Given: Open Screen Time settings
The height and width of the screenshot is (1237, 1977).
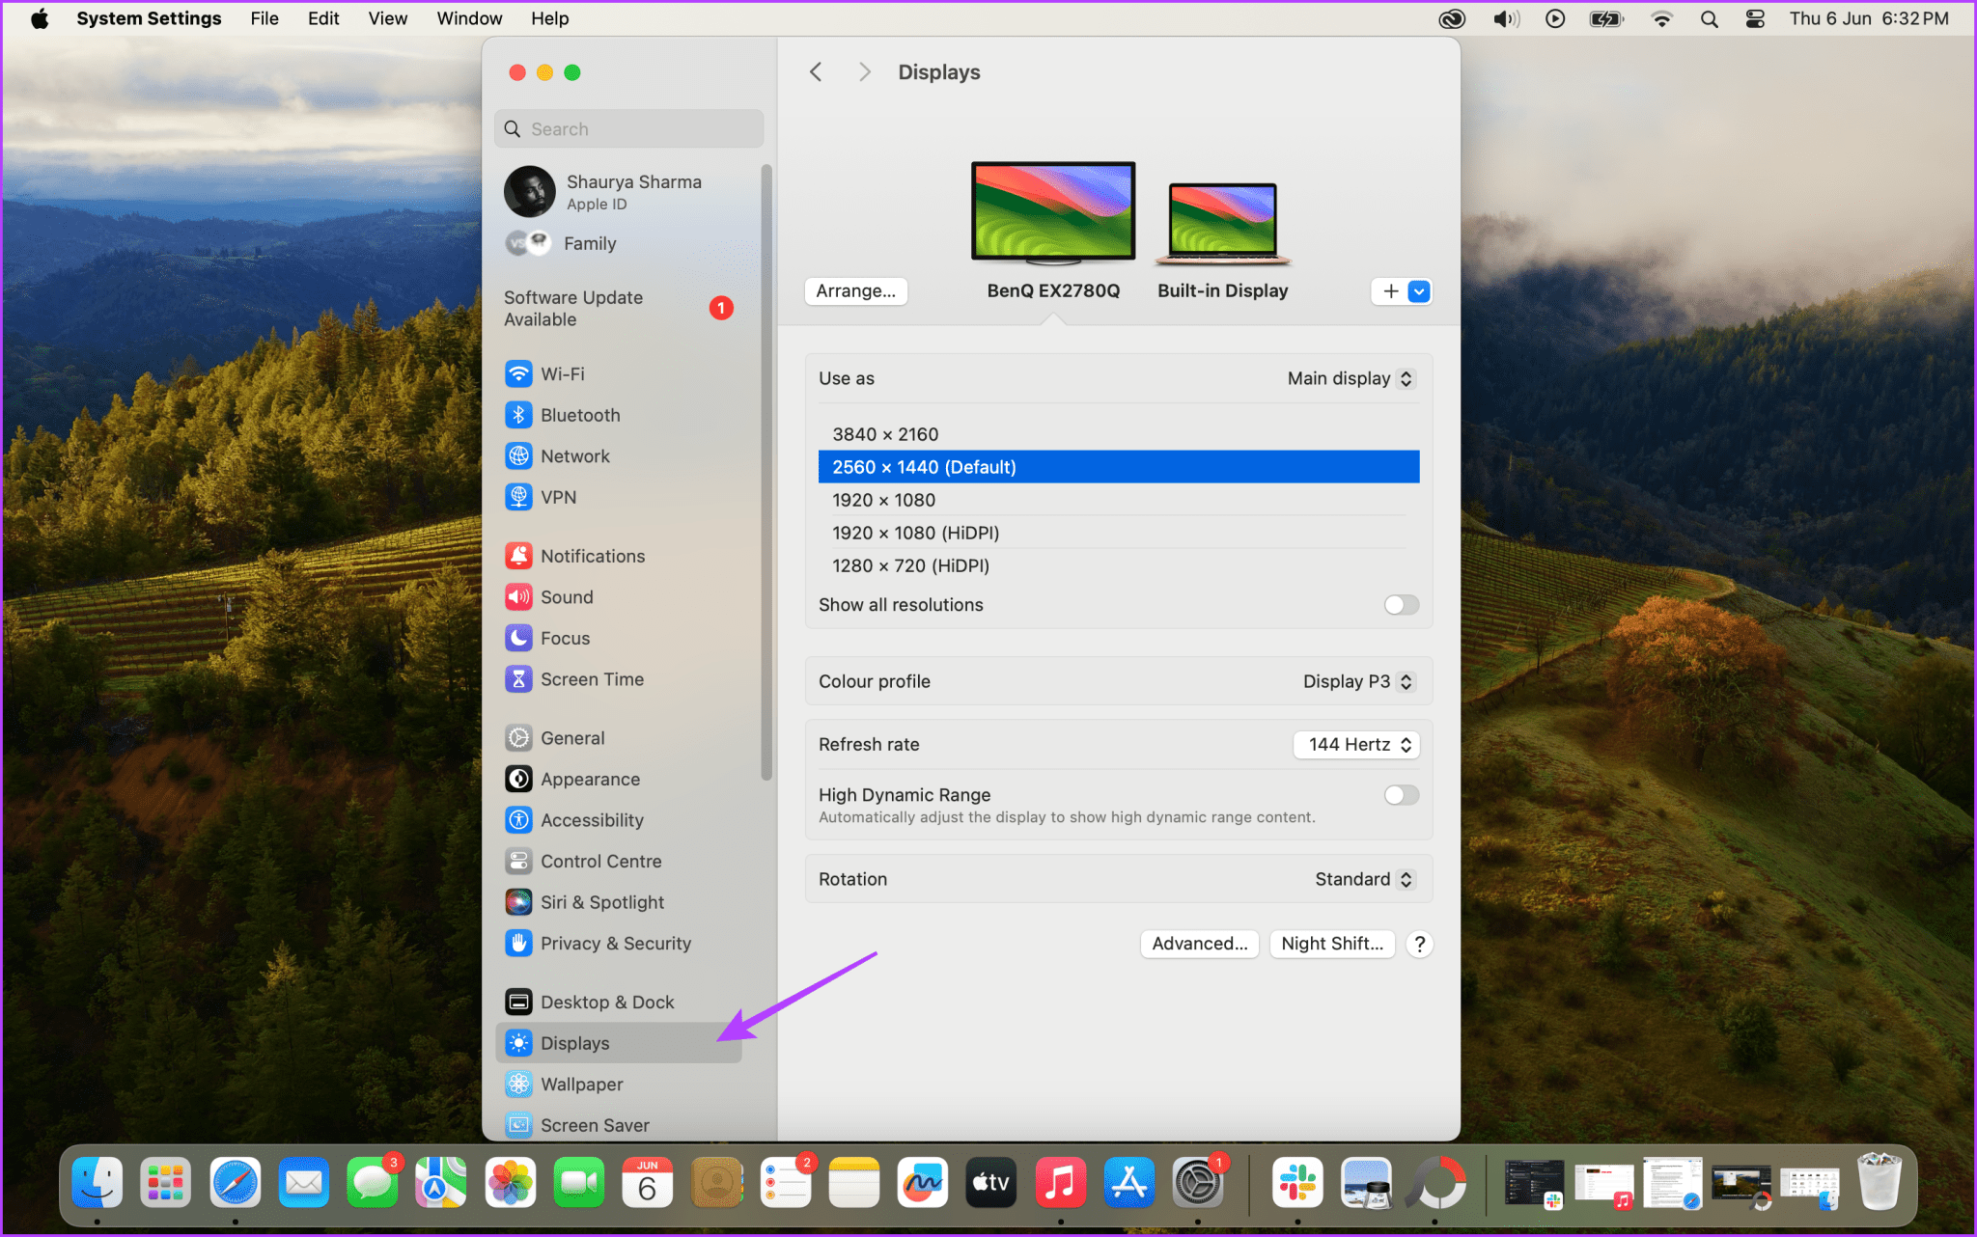Looking at the screenshot, I should [592, 679].
